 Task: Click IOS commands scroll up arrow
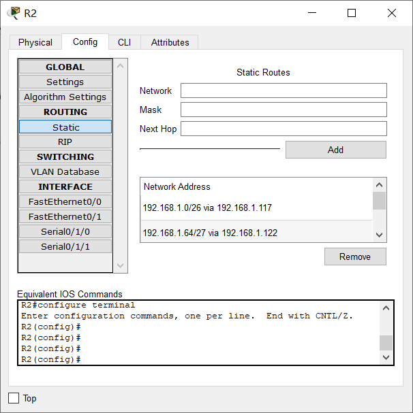[386, 308]
